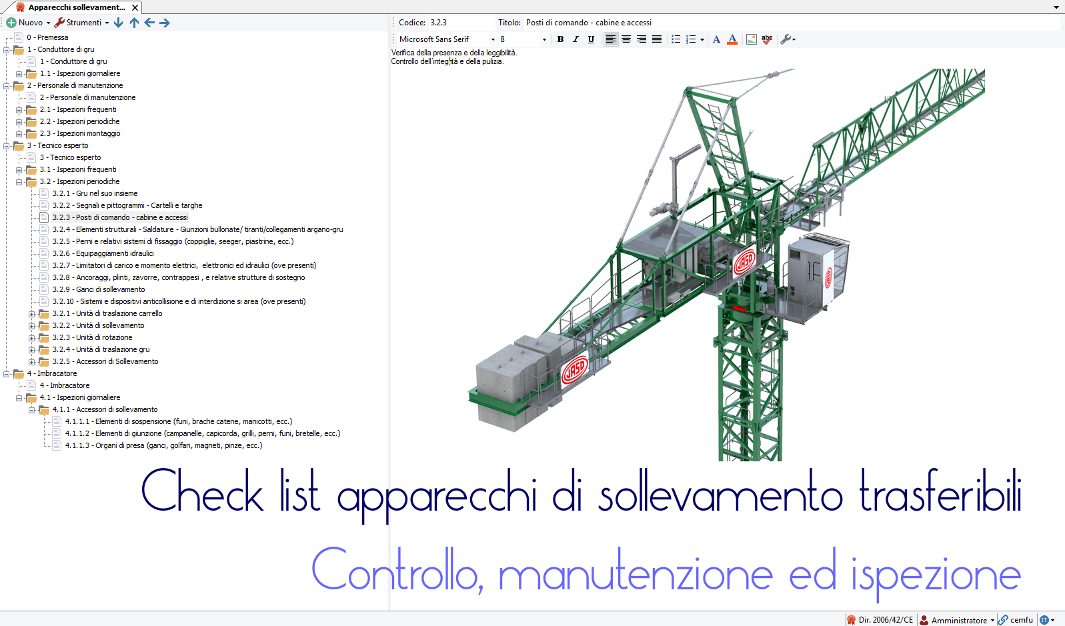Justify text with the justify icon
Viewport: 1065px width, 626px height.
[657, 39]
